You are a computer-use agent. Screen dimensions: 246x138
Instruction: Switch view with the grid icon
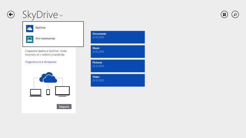[x=224, y=15]
